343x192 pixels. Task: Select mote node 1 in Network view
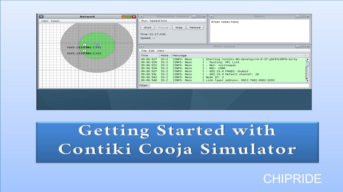click(84, 45)
